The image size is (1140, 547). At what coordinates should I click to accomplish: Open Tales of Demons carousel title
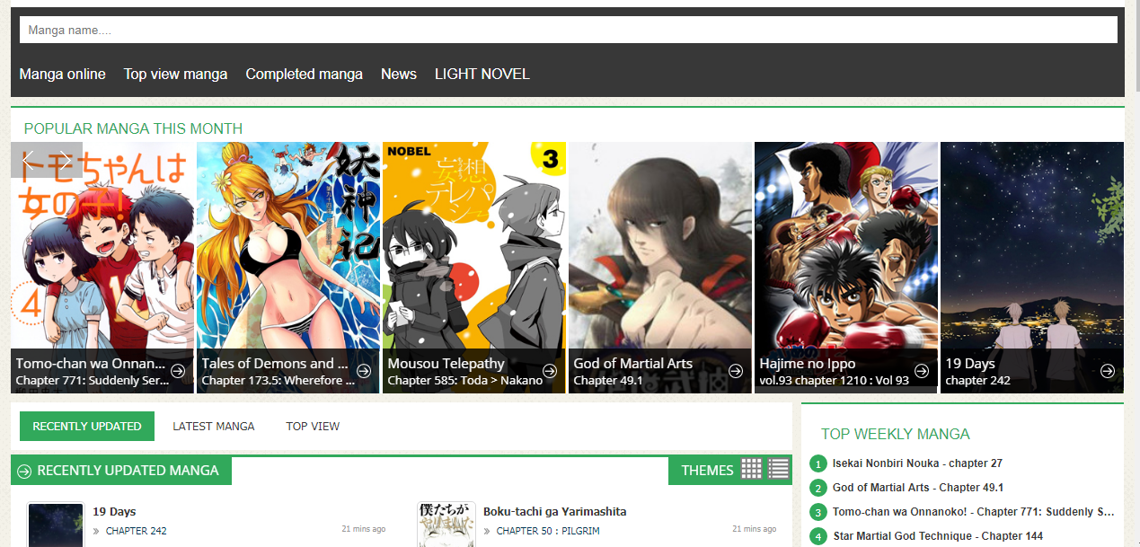(275, 364)
